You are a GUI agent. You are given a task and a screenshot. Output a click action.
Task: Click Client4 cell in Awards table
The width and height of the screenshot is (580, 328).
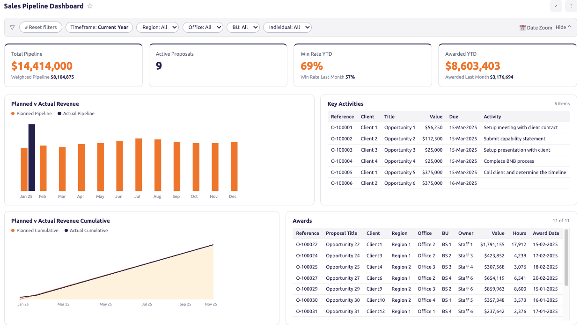click(x=374, y=267)
